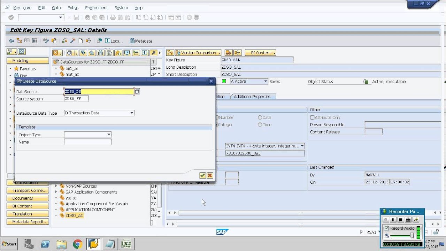Open the Goto menu
This screenshot has height=251, width=446.
point(56,8)
